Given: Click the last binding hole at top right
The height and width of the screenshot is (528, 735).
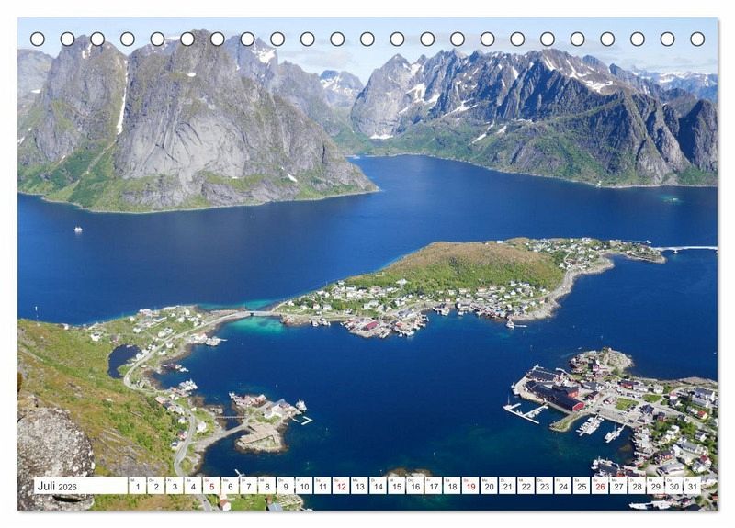Looking at the screenshot, I should tap(697, 39).
